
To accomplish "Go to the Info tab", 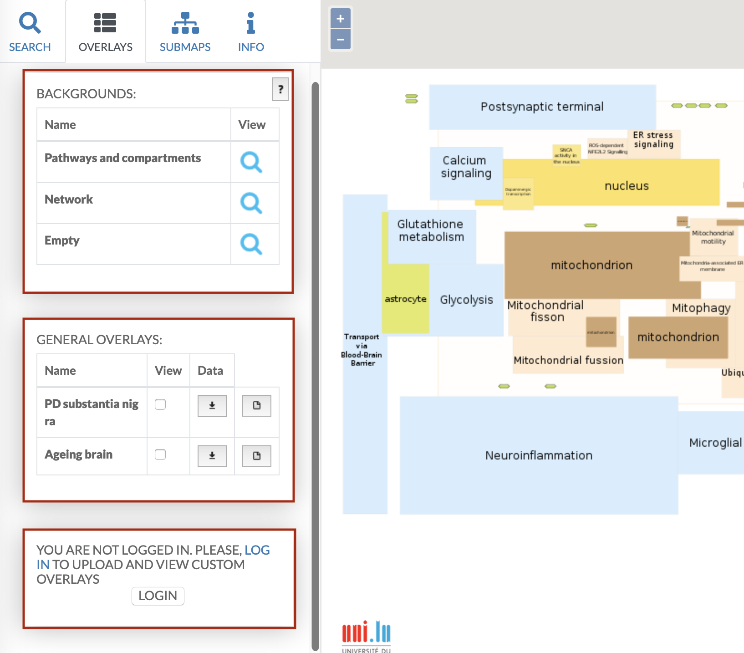I will (x=251, y=32).
